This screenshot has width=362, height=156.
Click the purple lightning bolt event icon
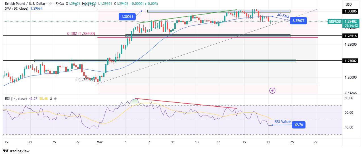pyautogui.click(x=272, y=90)
